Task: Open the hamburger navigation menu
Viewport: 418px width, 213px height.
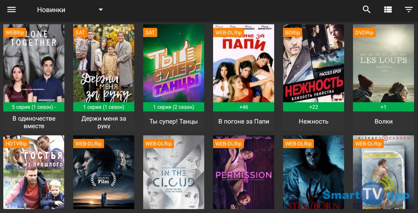Action: click(x=11, y=10)
